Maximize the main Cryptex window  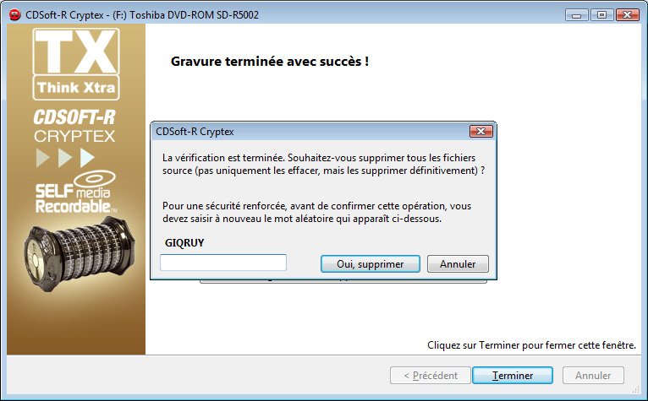tap(602, 15)
